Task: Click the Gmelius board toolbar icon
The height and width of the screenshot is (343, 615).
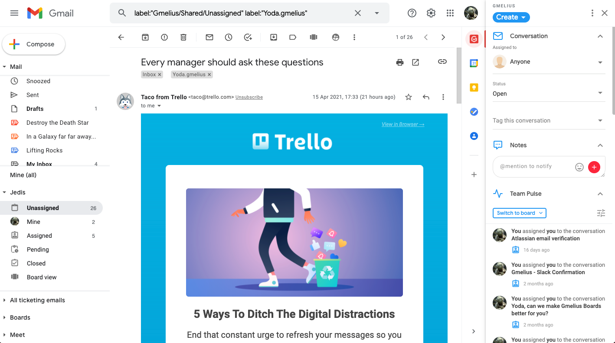Action: tap(314, 37)
